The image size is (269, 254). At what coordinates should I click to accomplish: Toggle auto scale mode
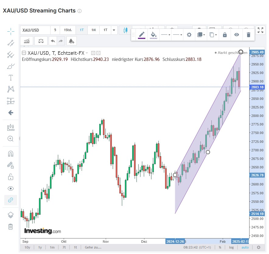pyautogui.click(x=245, y=247)
